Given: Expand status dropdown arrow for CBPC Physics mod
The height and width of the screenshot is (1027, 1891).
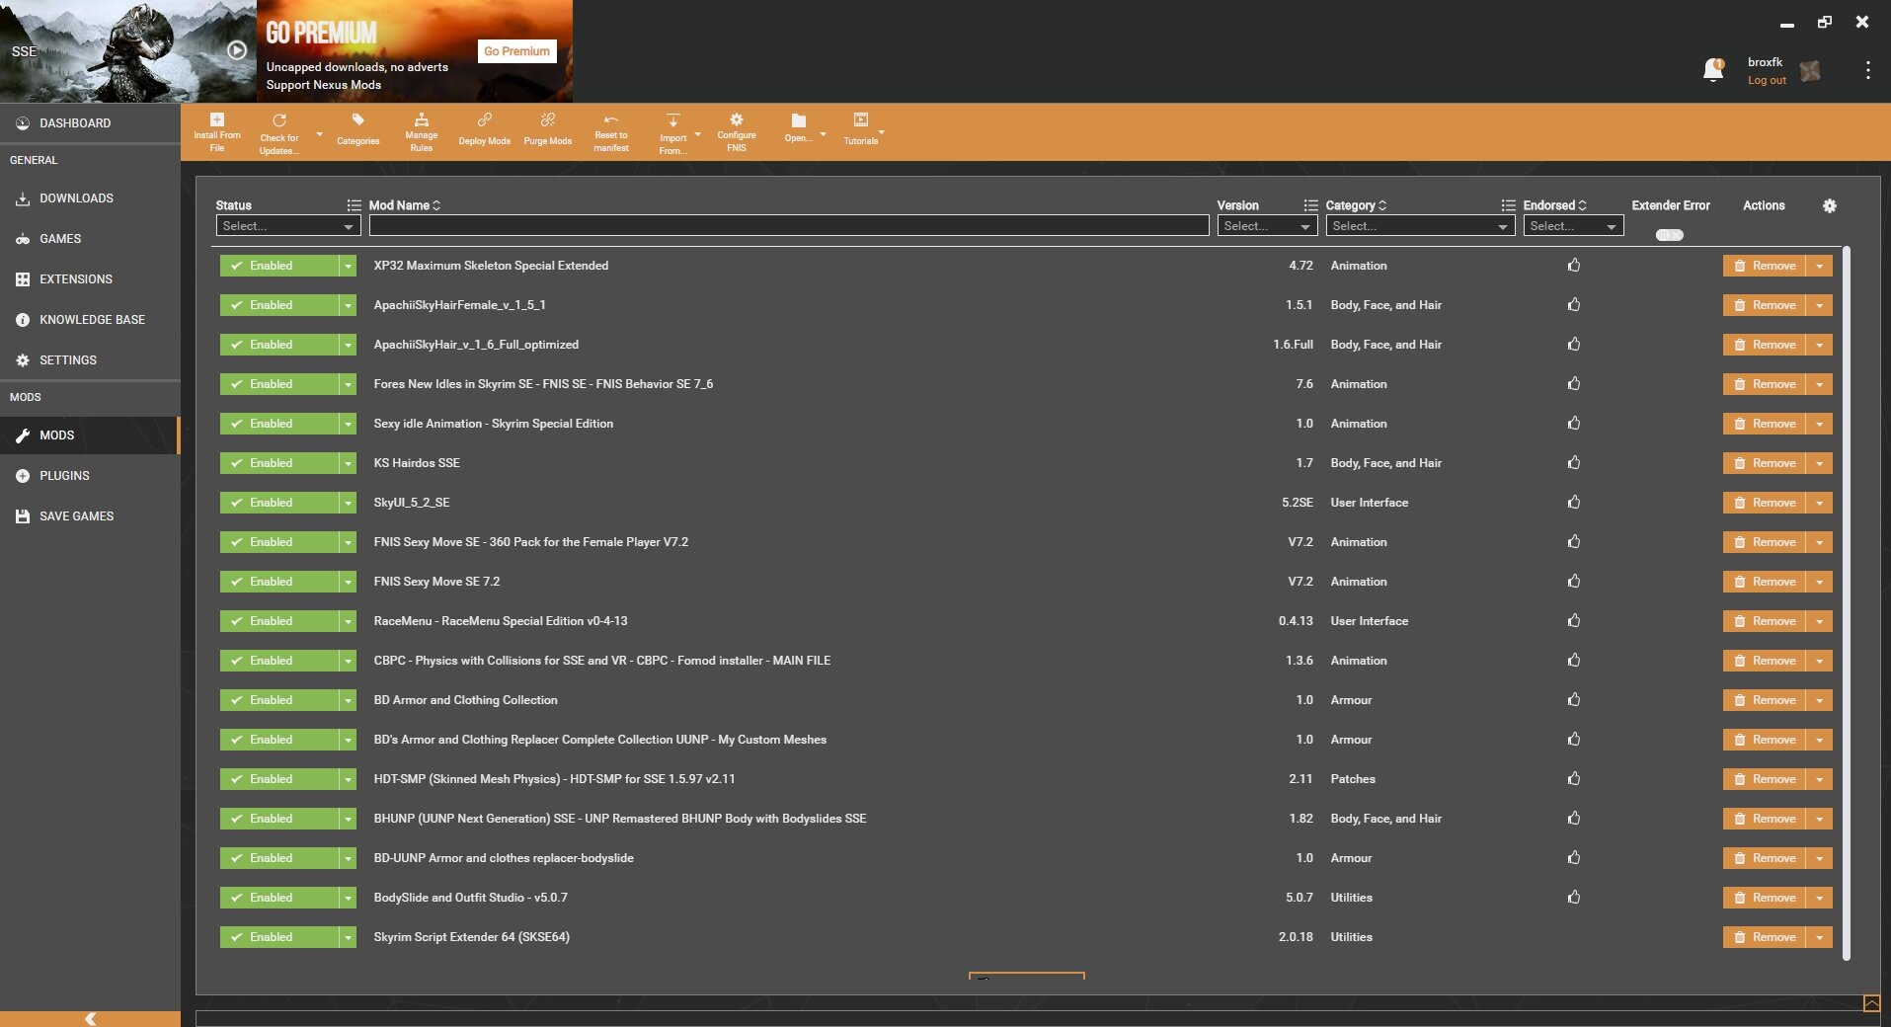Looking at the screenshot, I should [x=348, y=661].
